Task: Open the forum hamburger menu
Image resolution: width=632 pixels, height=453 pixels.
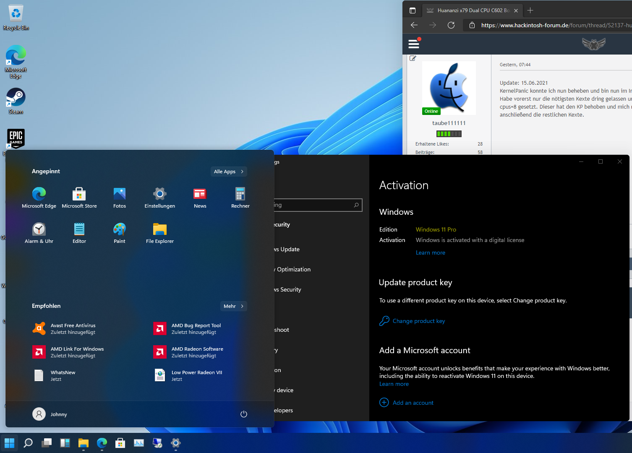Action: tap(414, 44)
